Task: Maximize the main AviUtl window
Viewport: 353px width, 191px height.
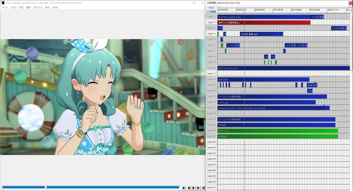Action: [x=194, y=3]
